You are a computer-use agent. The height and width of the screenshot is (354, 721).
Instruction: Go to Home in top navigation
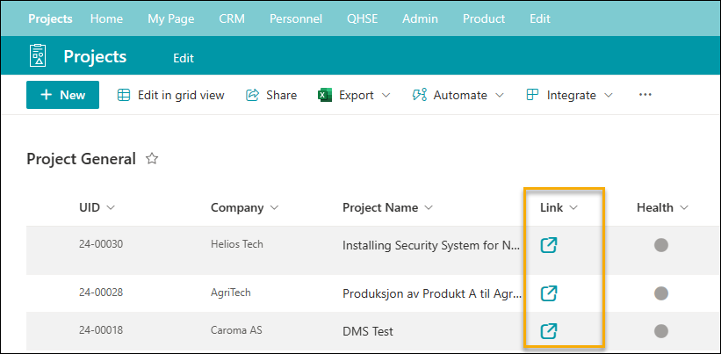tap(106, 18)
